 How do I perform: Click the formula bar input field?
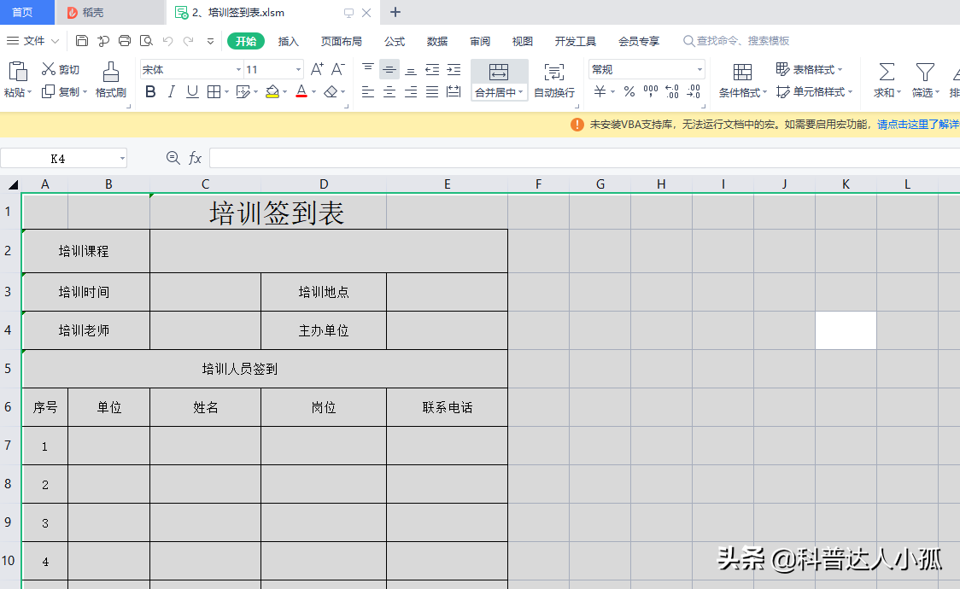584,159
